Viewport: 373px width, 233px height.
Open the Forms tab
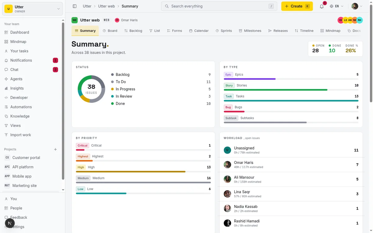[174, 31]
